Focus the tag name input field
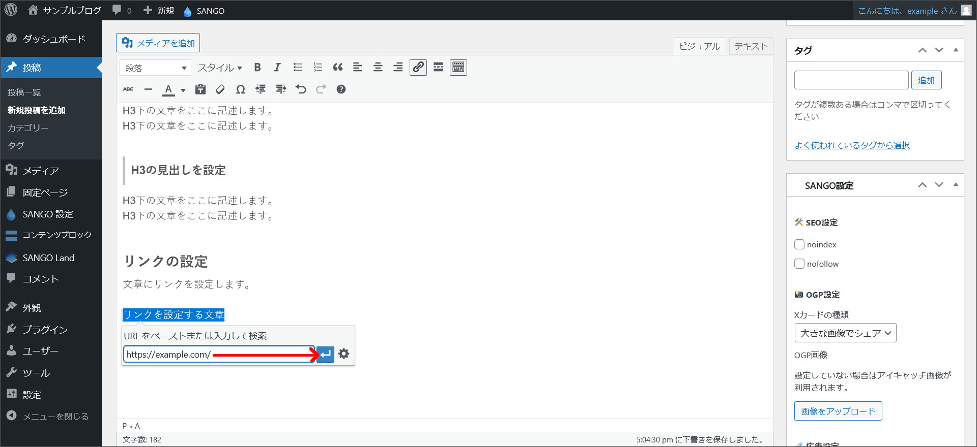Viewport: 977px width, 447px height. [x=851, y=80]
